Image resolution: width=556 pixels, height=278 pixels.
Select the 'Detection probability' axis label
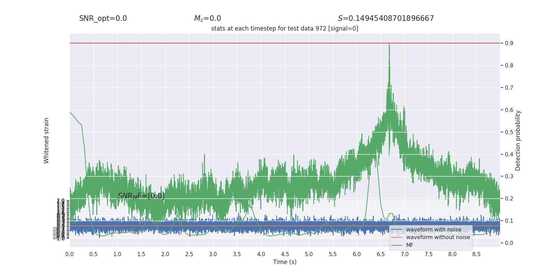click(518, 140)
